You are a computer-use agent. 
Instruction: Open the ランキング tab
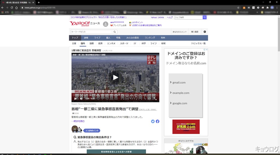[x=150, y=38]
